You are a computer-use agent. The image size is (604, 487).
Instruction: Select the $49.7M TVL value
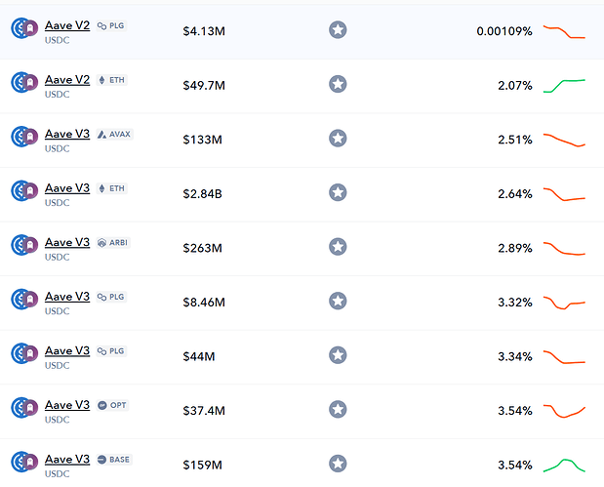(204, 86)
